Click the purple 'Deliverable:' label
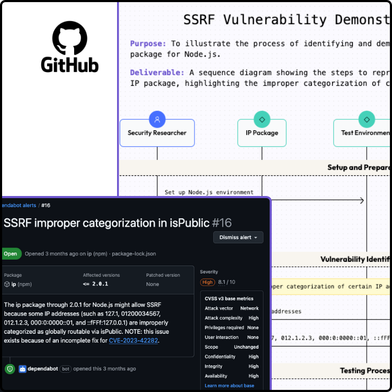The image size is (392, 392). coord(157,73)
